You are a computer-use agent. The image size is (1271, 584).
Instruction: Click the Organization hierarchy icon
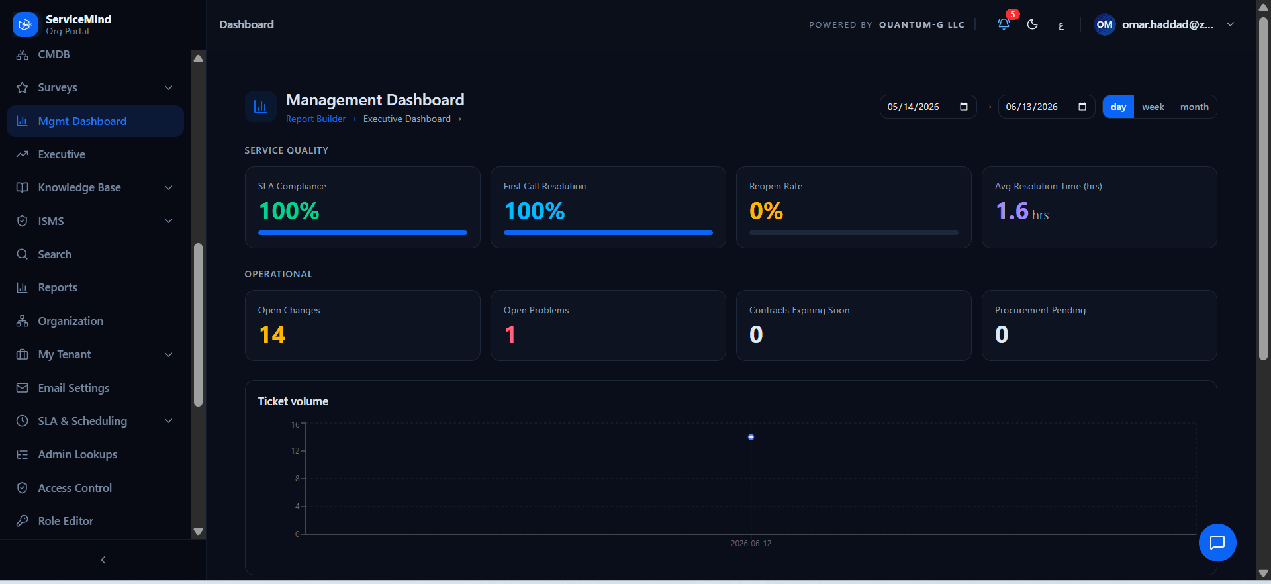coord(23,321)
